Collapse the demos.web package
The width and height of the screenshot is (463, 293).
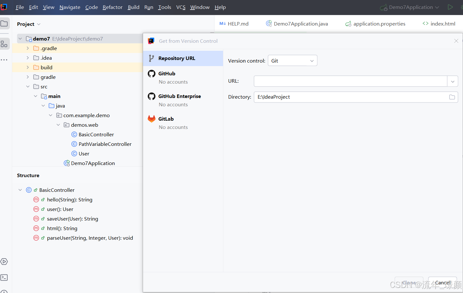(58, 125)
